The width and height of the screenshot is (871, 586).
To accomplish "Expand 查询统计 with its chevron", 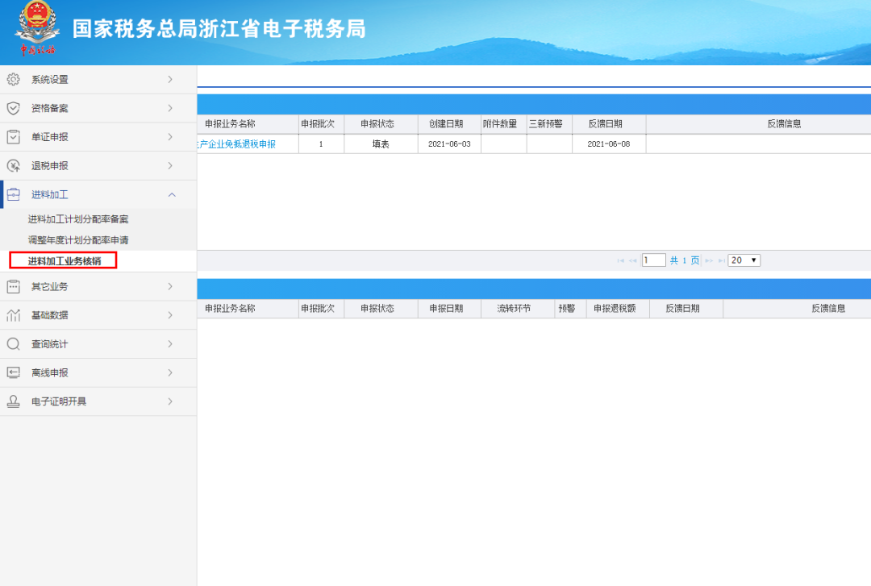I will click(x=170, y=344).
